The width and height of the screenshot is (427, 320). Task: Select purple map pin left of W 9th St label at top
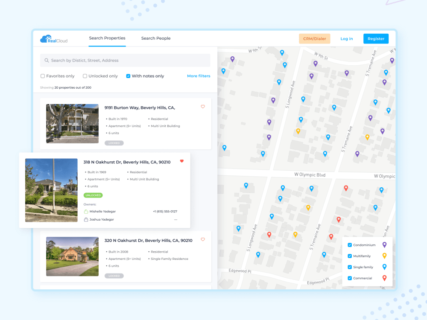click(232, 59)
